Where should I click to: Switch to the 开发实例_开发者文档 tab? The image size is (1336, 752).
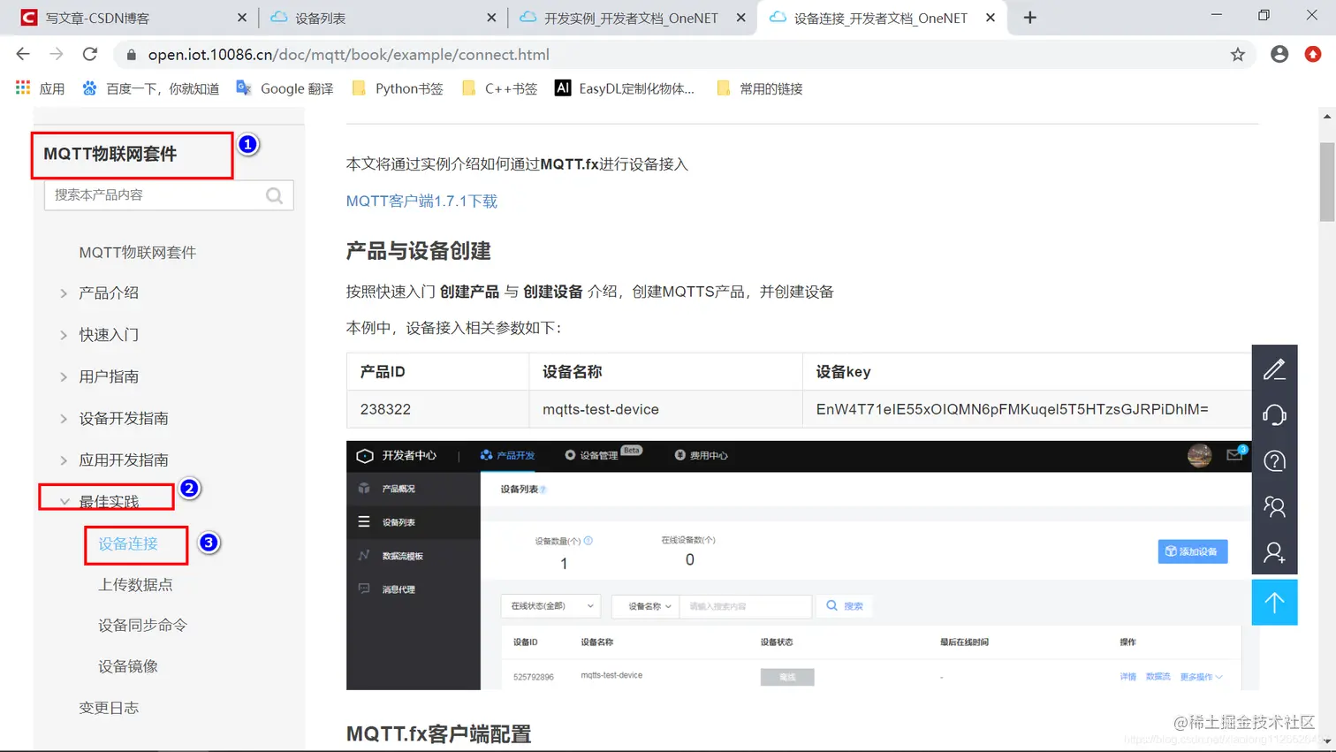click(x=633, y=18)
